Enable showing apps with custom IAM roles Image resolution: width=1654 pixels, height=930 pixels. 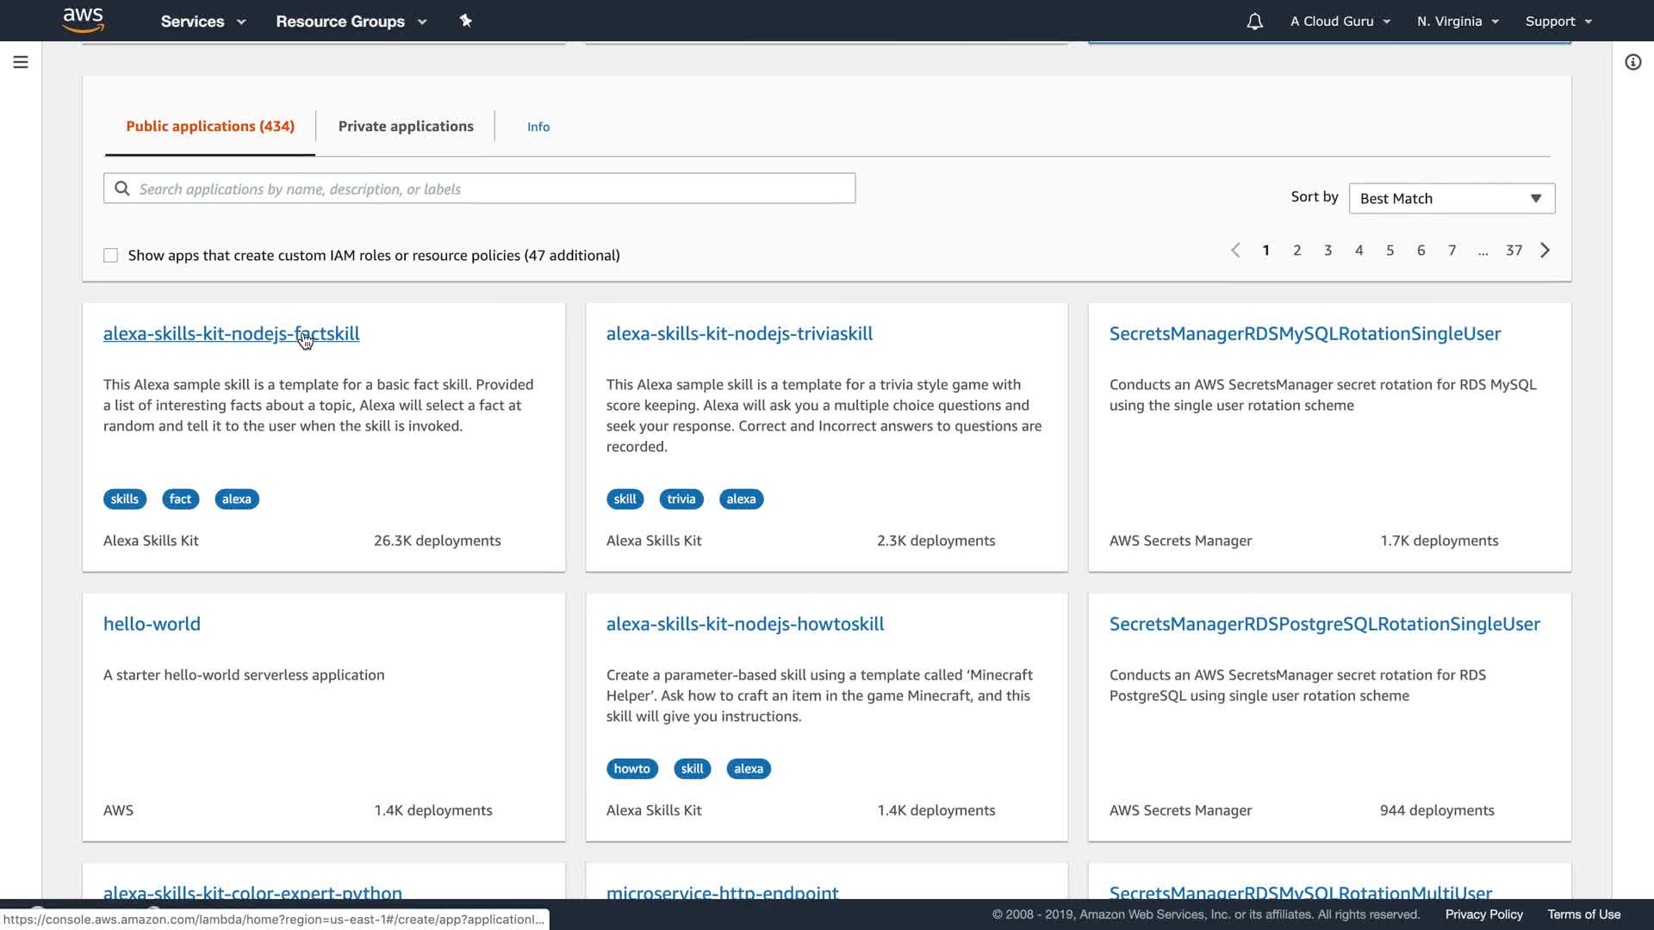tap(111, 256)
